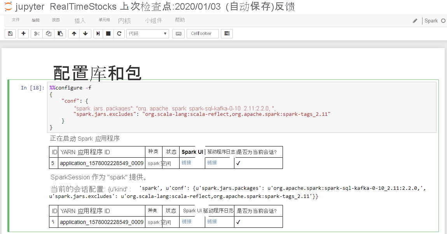Open the command palette keyboard icon
The width and height of the screenshot is (447, 234).
pyautogui.click(x=178, y=33)
